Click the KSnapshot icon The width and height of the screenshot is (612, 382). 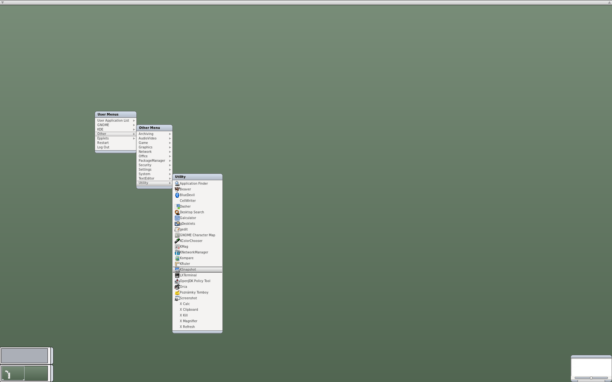click(177, 270)
